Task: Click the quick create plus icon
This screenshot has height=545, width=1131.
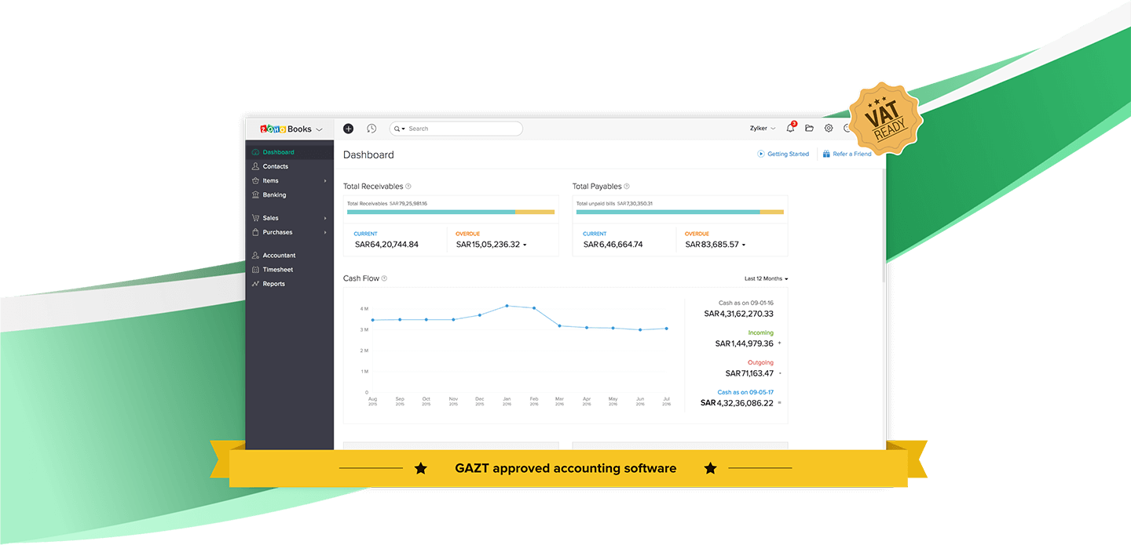Action: 348,128
